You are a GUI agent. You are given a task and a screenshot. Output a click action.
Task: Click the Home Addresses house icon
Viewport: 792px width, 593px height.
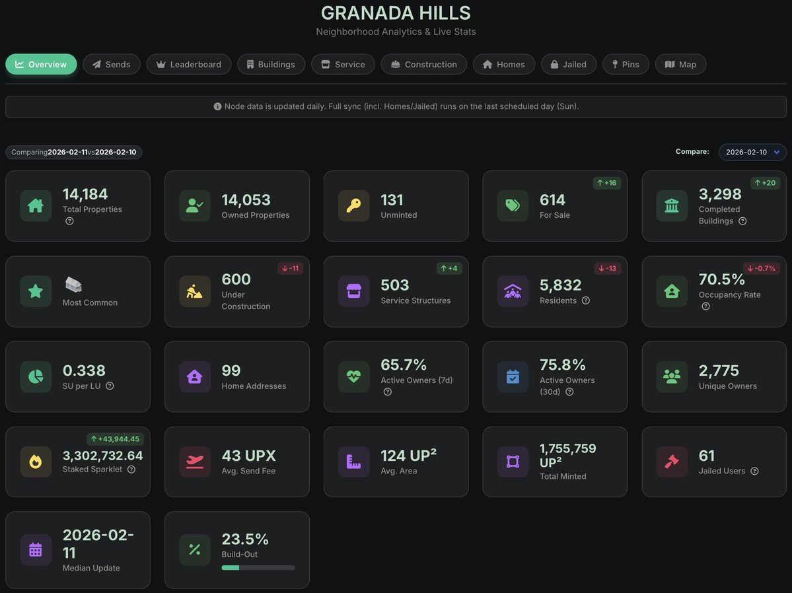tap(194, 376)
